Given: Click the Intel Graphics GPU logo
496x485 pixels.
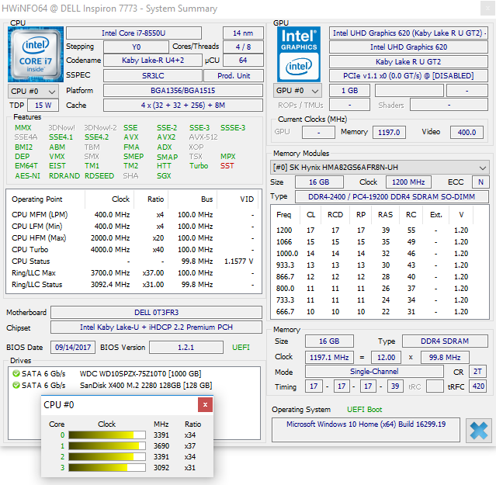Looking at the screenshot, I should click(299, 54).
